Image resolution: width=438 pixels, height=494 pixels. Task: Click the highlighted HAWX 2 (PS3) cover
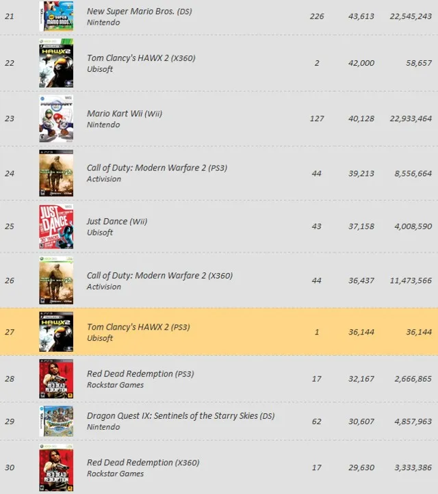[56, 333]
